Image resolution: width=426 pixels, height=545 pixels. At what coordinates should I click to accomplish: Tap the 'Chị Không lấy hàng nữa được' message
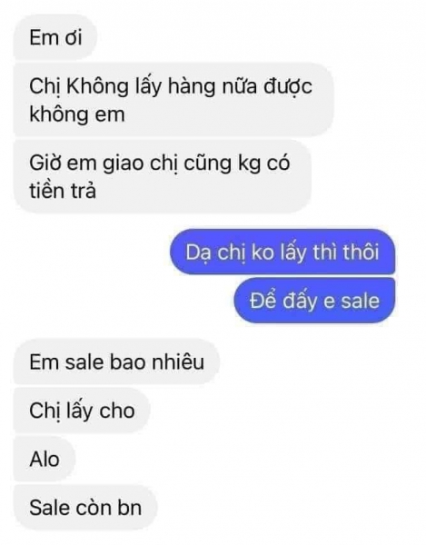click(173, 100)
